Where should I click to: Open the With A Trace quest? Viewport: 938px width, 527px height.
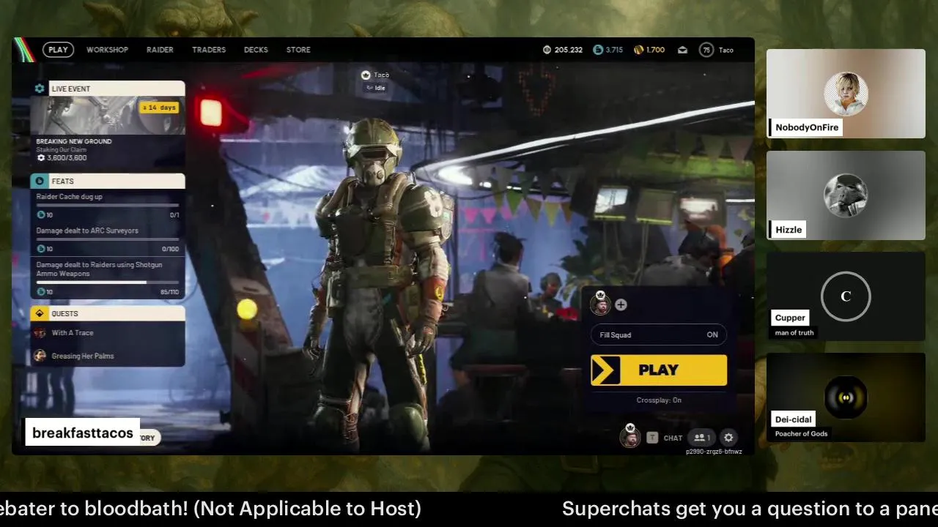pos(108,333)
